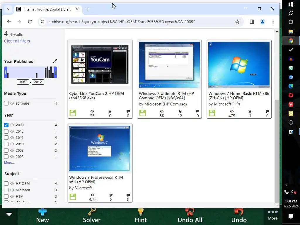The width and height of the screenshot is (300, 225).
Task: Click the right handle of year slider
Action: pos(55,72)
